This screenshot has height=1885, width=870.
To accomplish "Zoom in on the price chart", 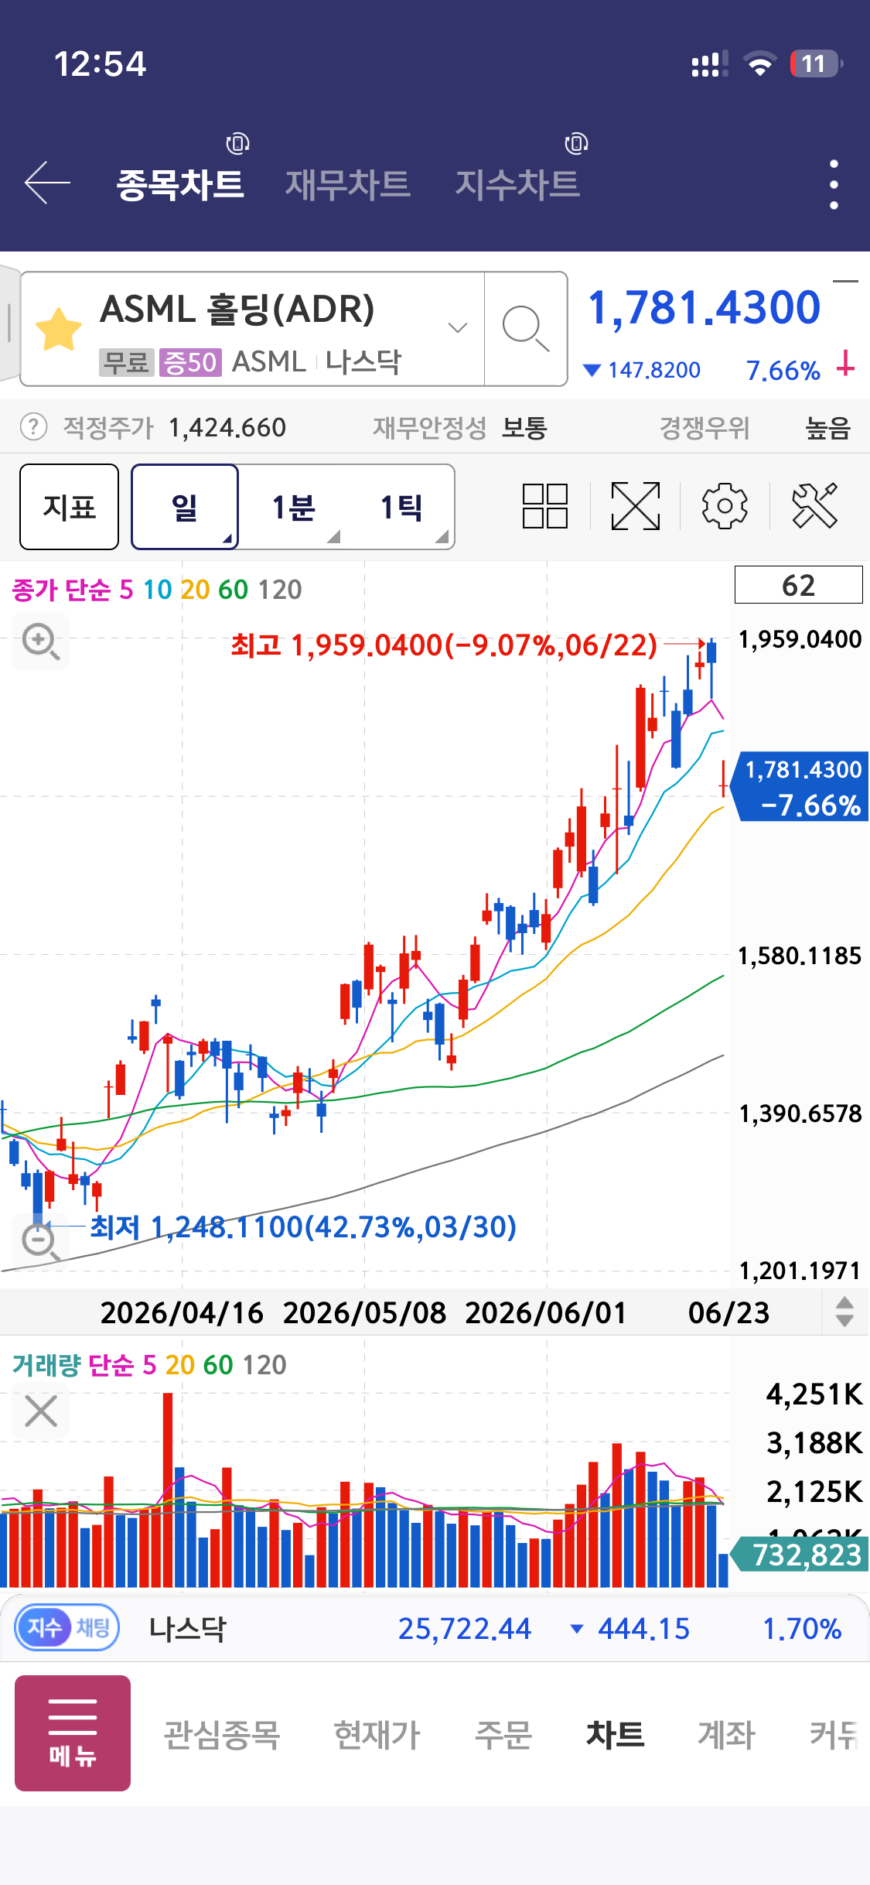I will 40,641.
